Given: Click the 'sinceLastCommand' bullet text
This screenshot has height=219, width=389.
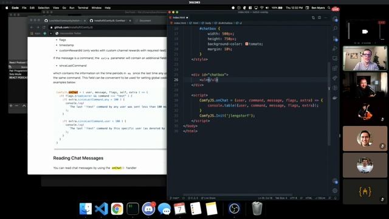Looking at the screenshot, I should [73, 66].
